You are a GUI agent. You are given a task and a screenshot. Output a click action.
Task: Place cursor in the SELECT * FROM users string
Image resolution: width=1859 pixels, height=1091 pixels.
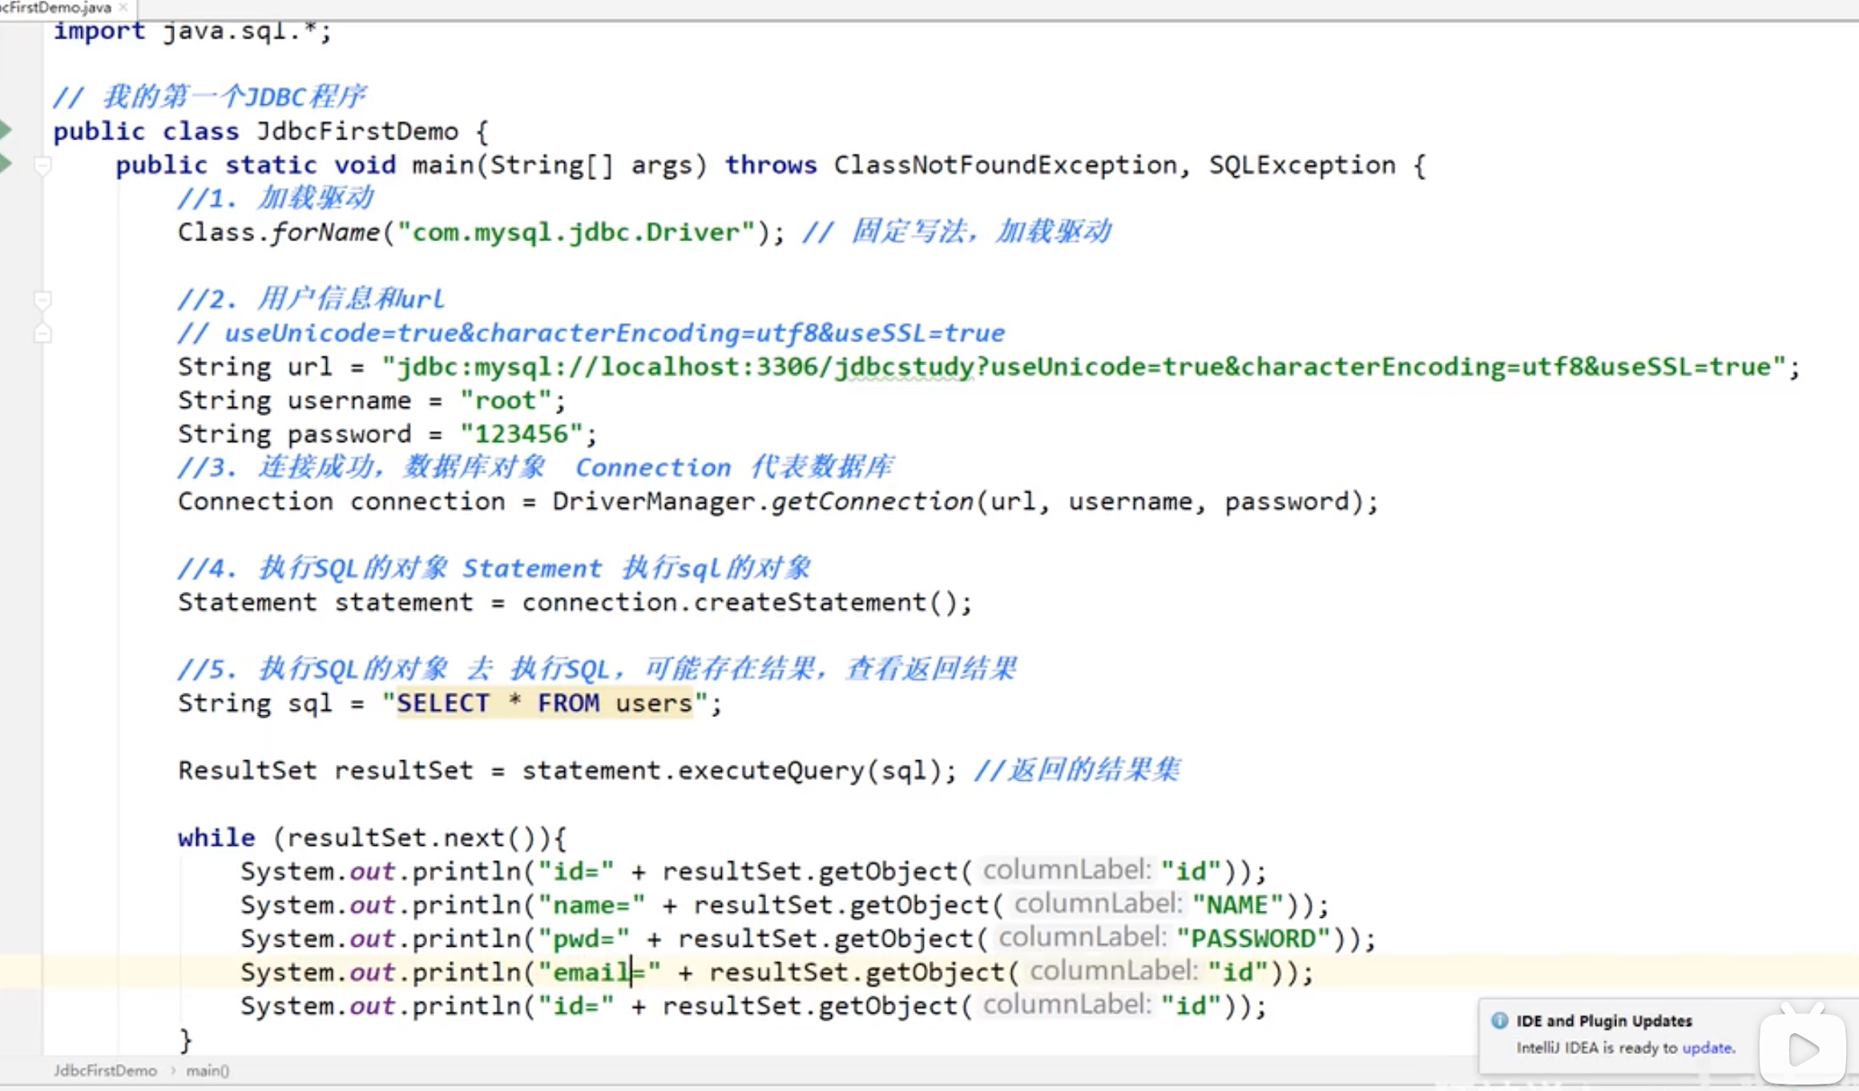(545, 703)
